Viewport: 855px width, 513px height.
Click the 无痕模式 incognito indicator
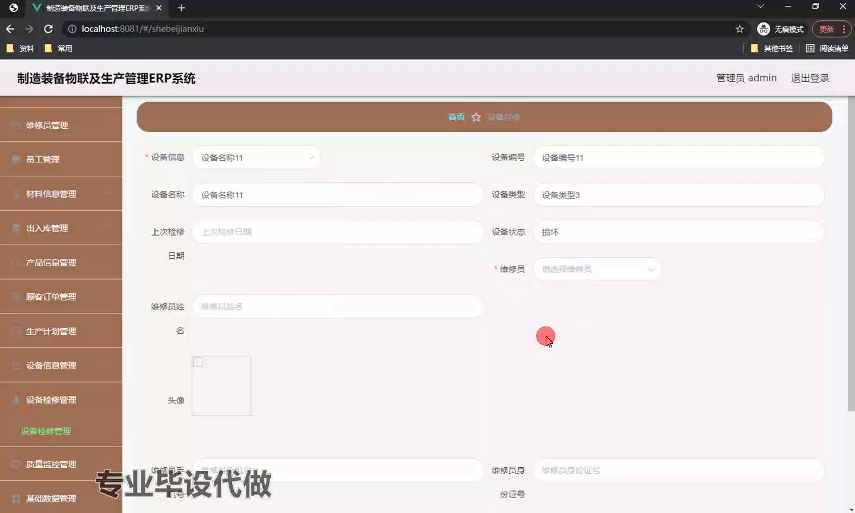click(x=781, y=29)
